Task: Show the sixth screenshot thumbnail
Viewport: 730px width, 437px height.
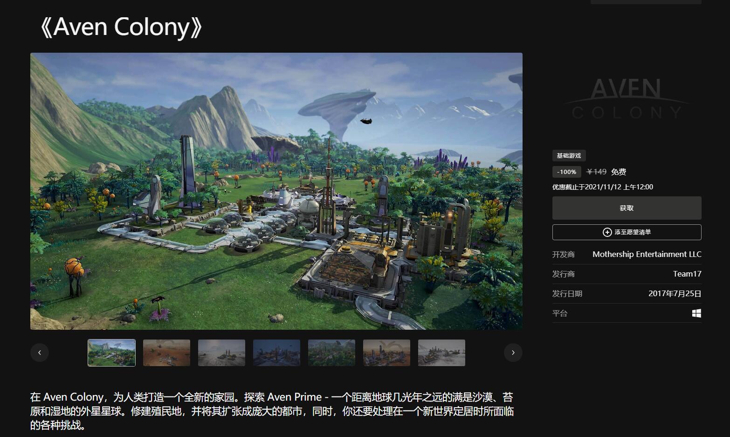Action: [386, 353]
